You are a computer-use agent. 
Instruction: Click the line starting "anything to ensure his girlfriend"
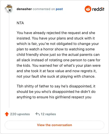click(54, 97)
